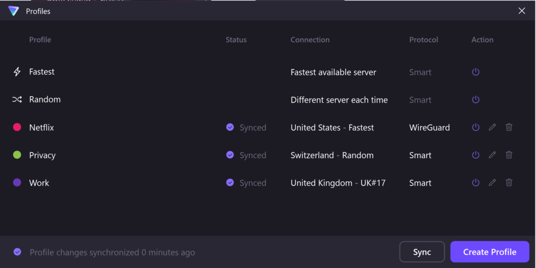
Task: Click the Sync button
Action: (422, 252)
